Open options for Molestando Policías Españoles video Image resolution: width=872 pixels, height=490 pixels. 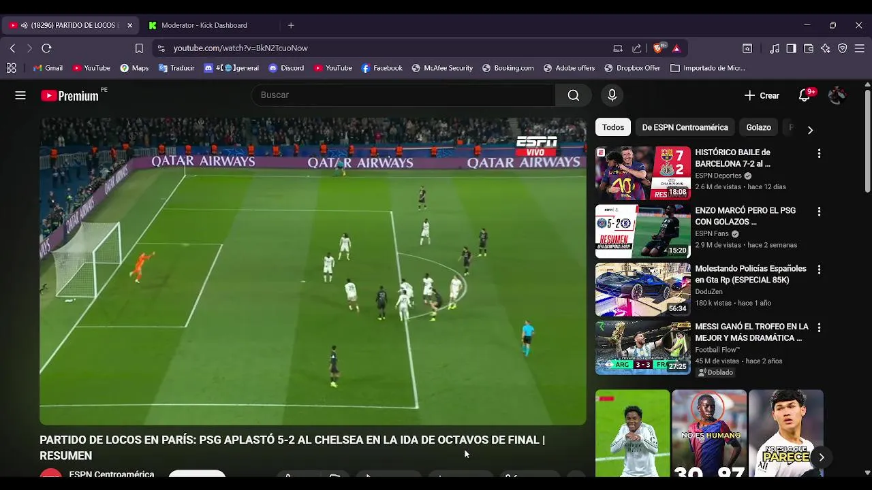(819, 269)
